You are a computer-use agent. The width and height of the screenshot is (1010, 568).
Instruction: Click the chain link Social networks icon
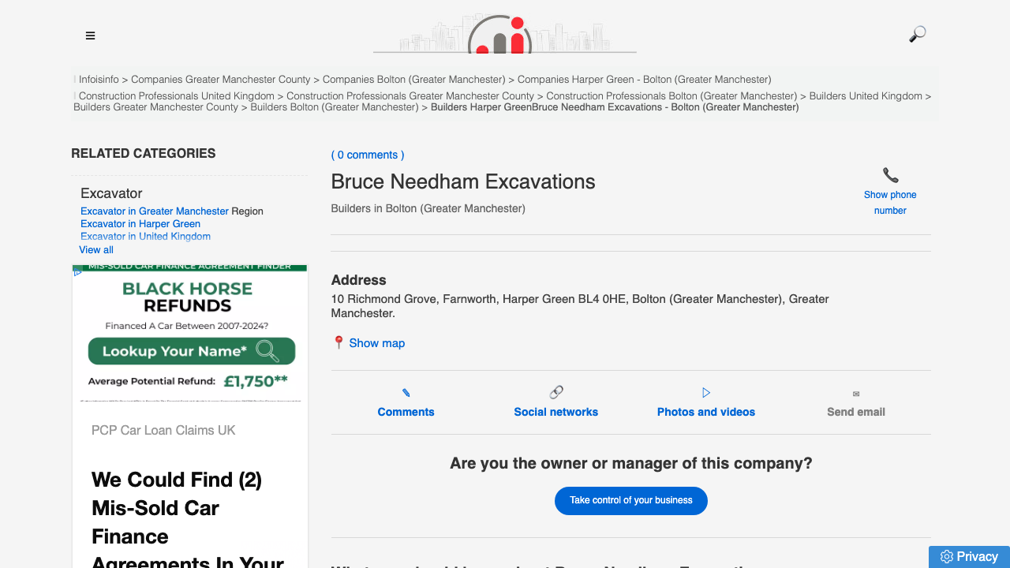555,391
